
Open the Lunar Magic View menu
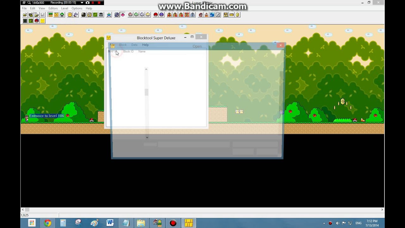(42, 8)
